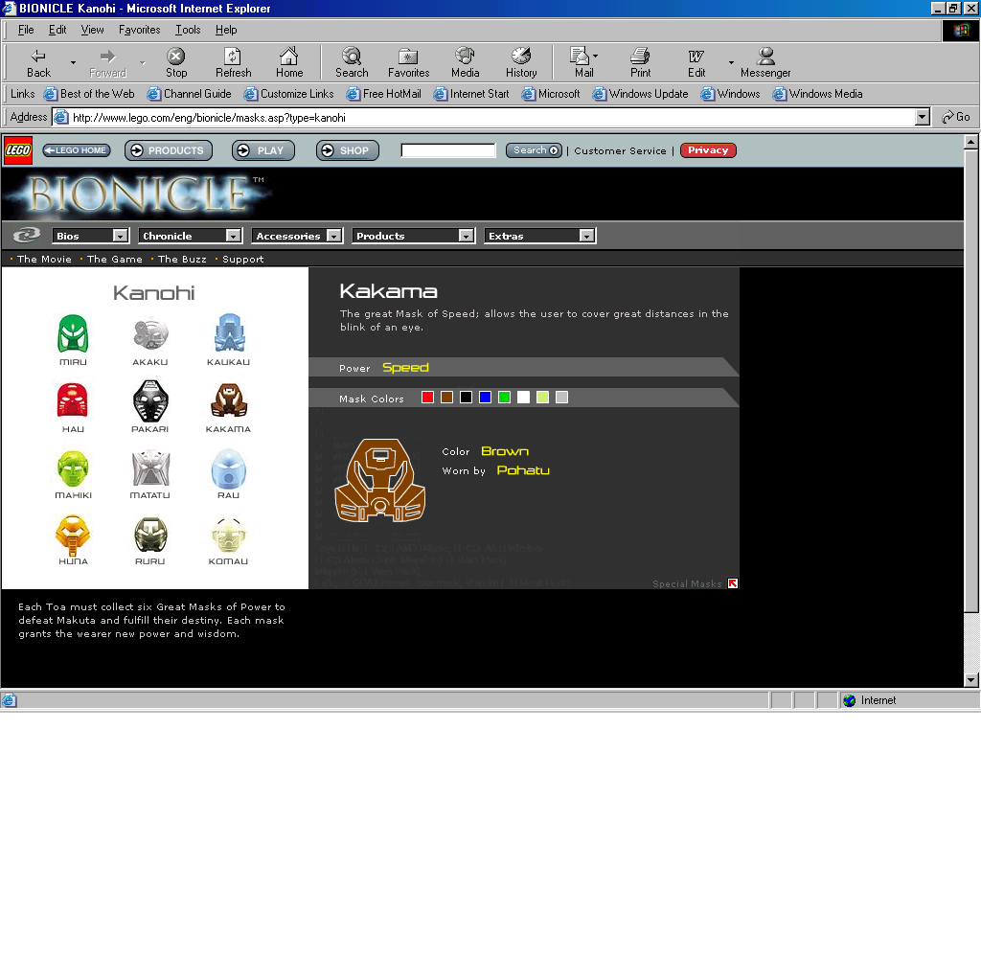
Task: Pick the blue mask color swatch
Action: pos(485,398)
